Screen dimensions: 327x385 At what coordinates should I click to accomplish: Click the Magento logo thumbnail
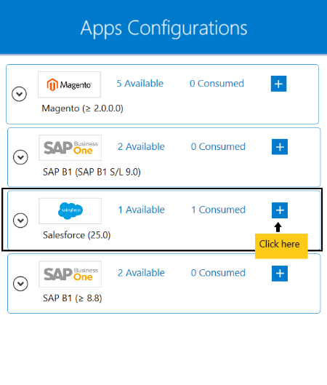pos(69,84)
